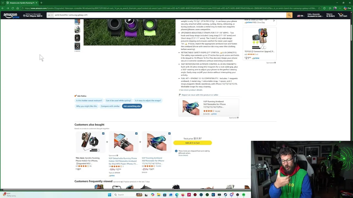Open OBS Studio from taskbar

(237, 195)
